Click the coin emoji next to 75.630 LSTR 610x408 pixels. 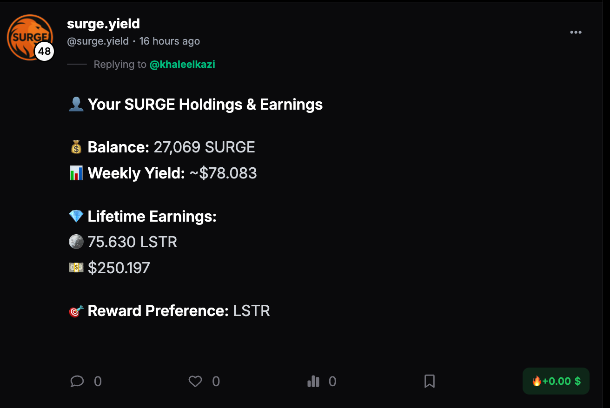pos(76,242)
